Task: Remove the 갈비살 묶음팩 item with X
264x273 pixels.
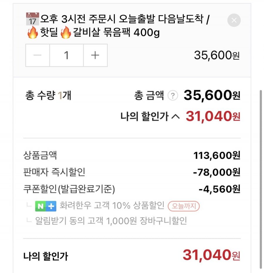Action: coord(234,20)
